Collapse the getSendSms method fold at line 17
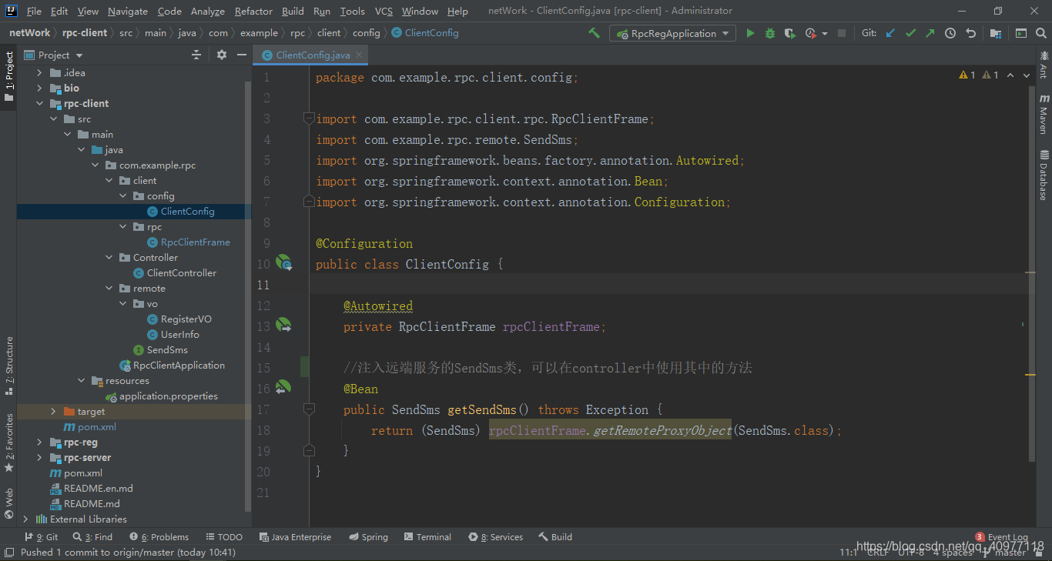The width and height of the screenshot is (1052, 561). click(x=309, y=409)
